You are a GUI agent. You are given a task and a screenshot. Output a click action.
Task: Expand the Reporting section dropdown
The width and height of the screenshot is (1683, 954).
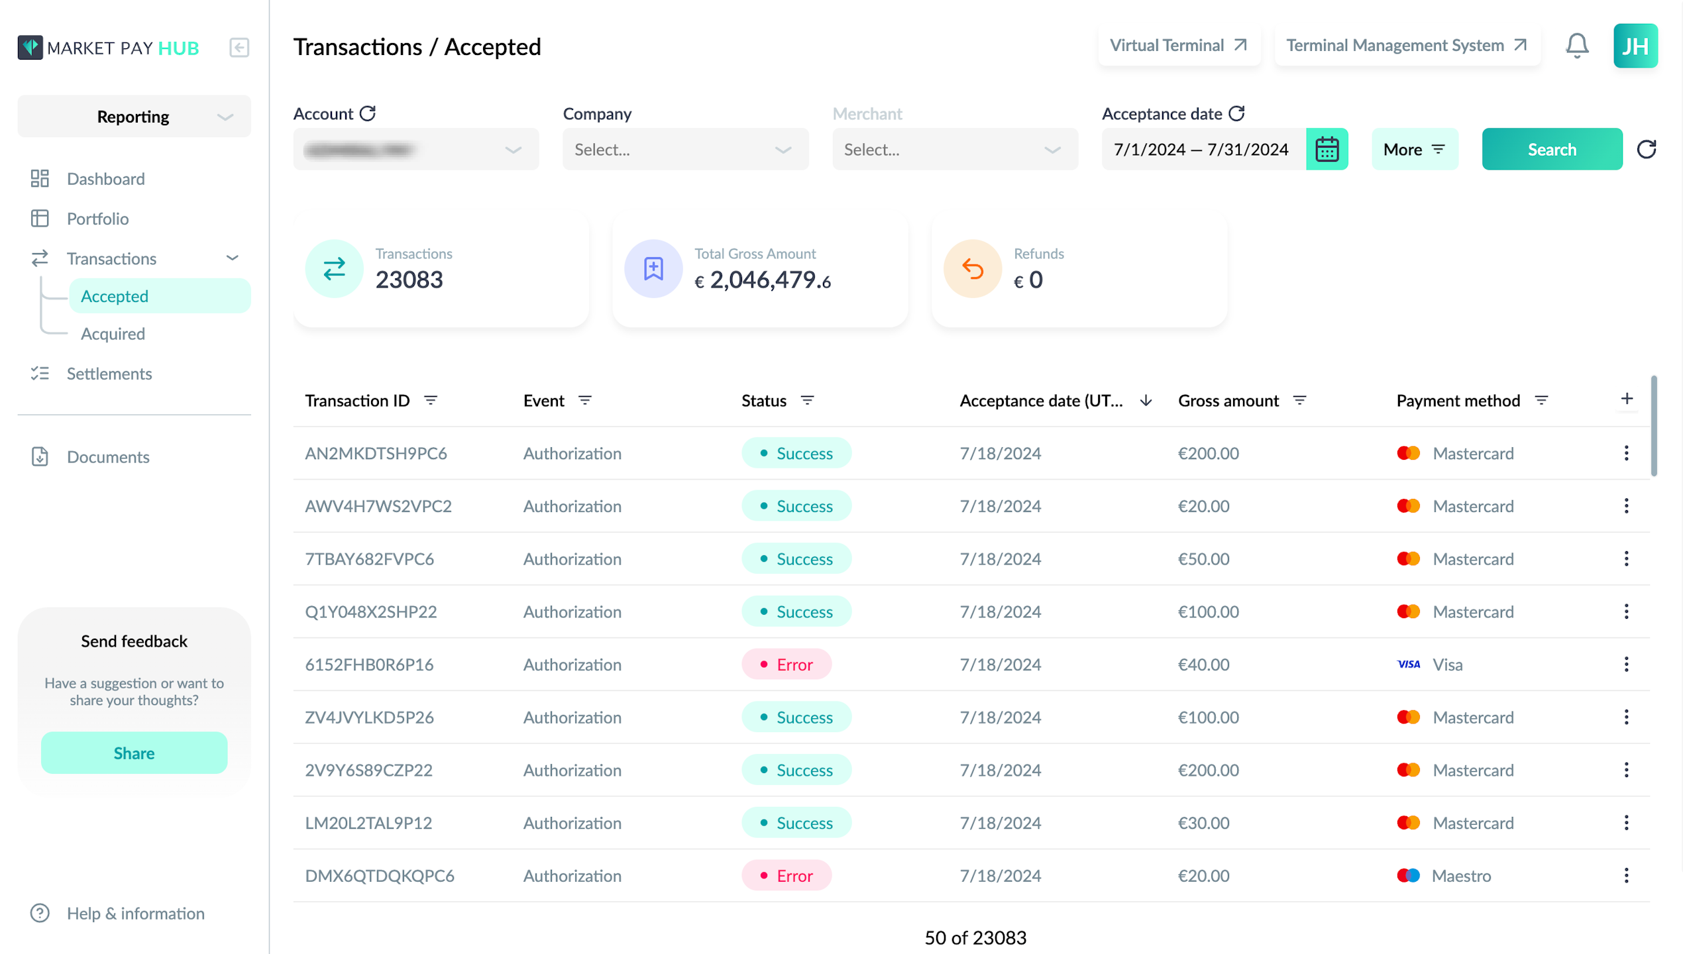[x=134, y=117]
